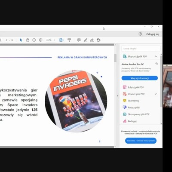Screen dimensions: 172x172
Task: Collapse the right tools pane arrow
Action: tap(117, 96)
